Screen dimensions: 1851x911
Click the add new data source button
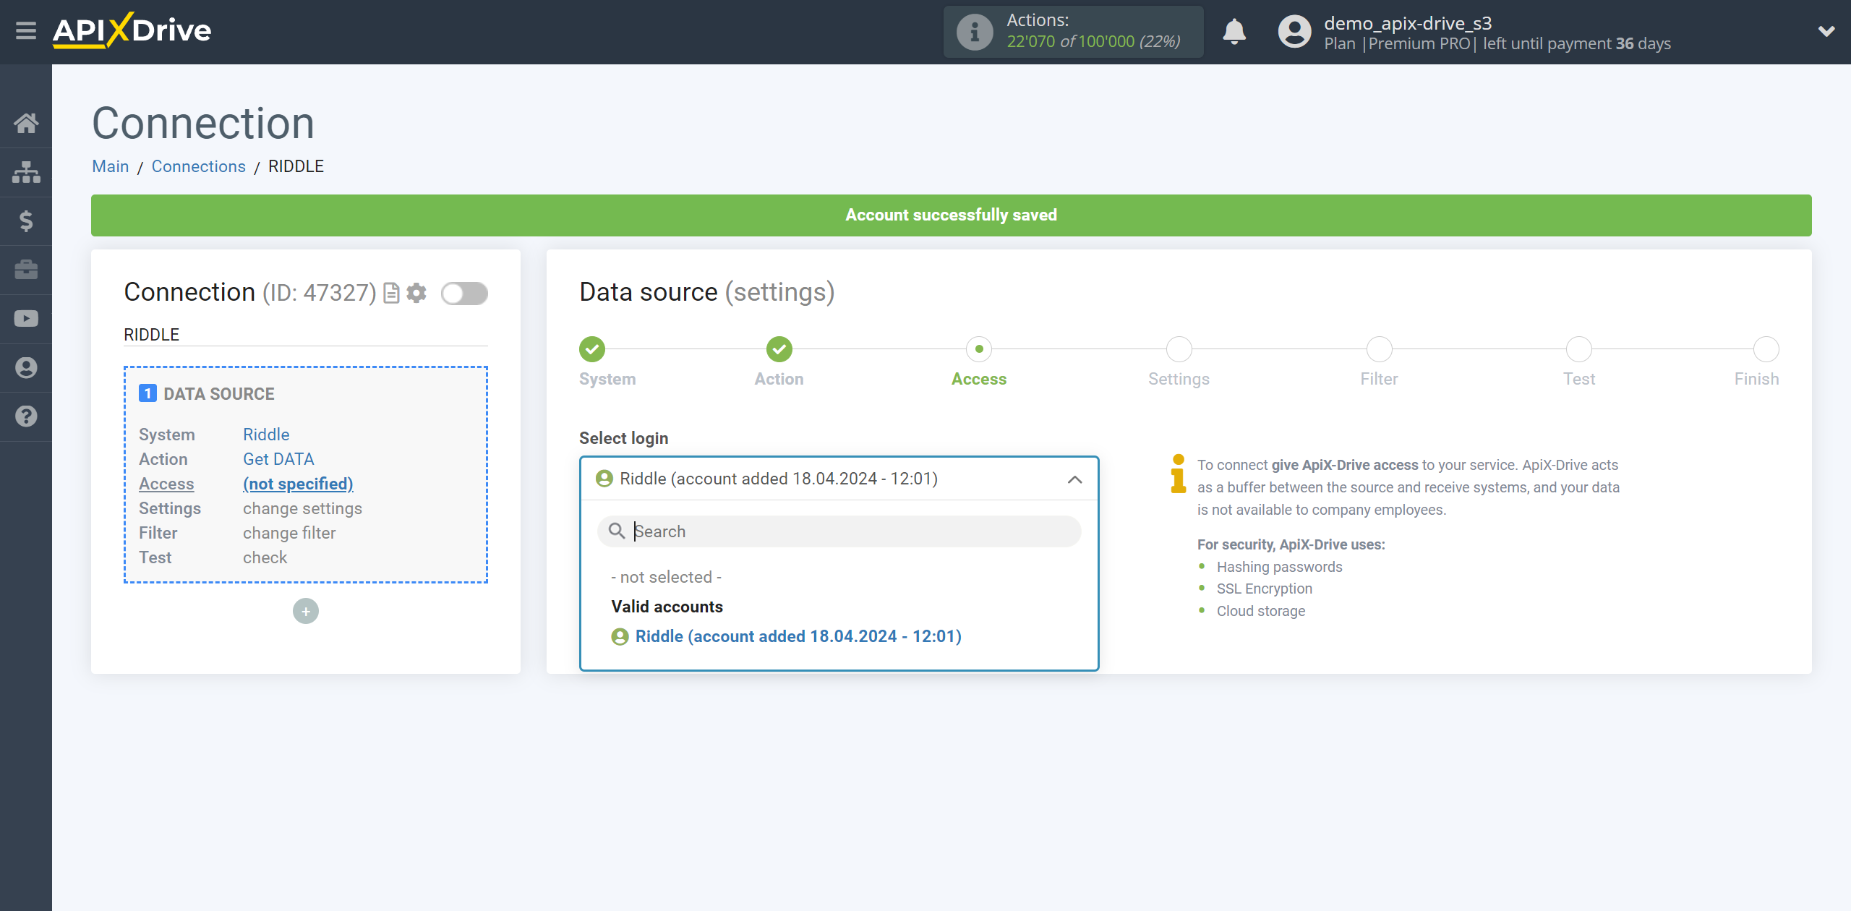pos(306,610)
